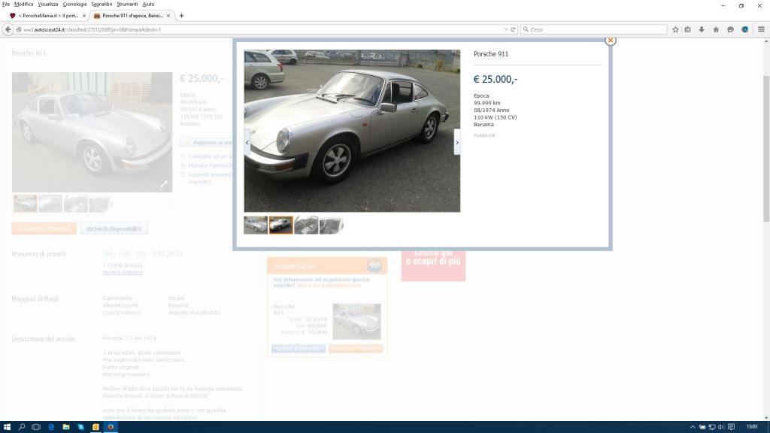Open Task View on the taskbar

36,427
